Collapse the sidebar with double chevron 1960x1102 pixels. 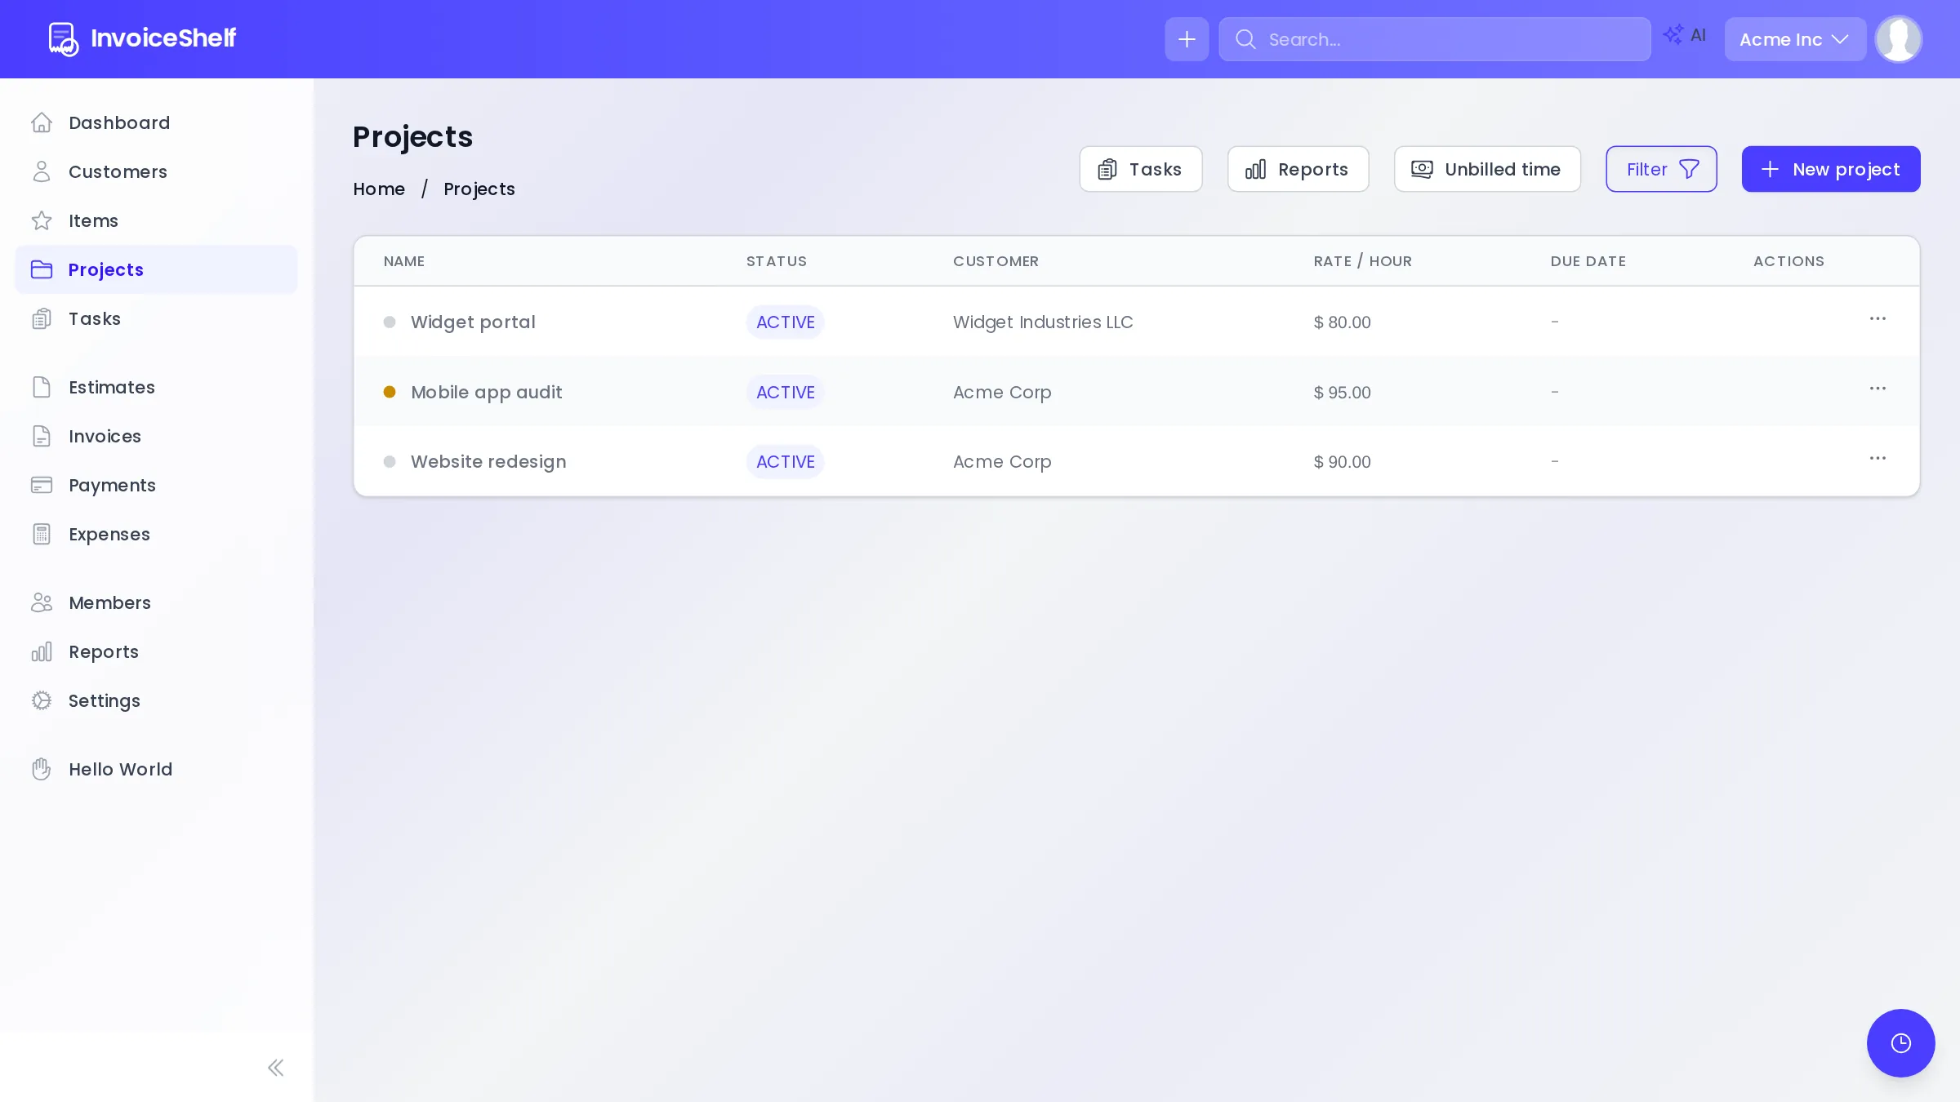click(x=276, y=1068)
